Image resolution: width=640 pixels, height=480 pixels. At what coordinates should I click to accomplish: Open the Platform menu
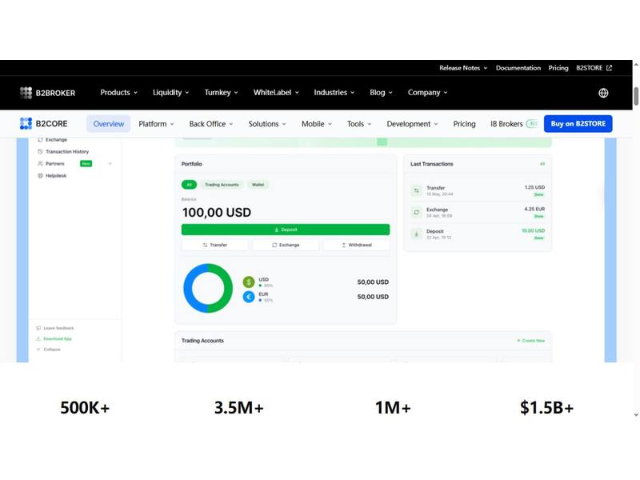(x=156, y=124)
